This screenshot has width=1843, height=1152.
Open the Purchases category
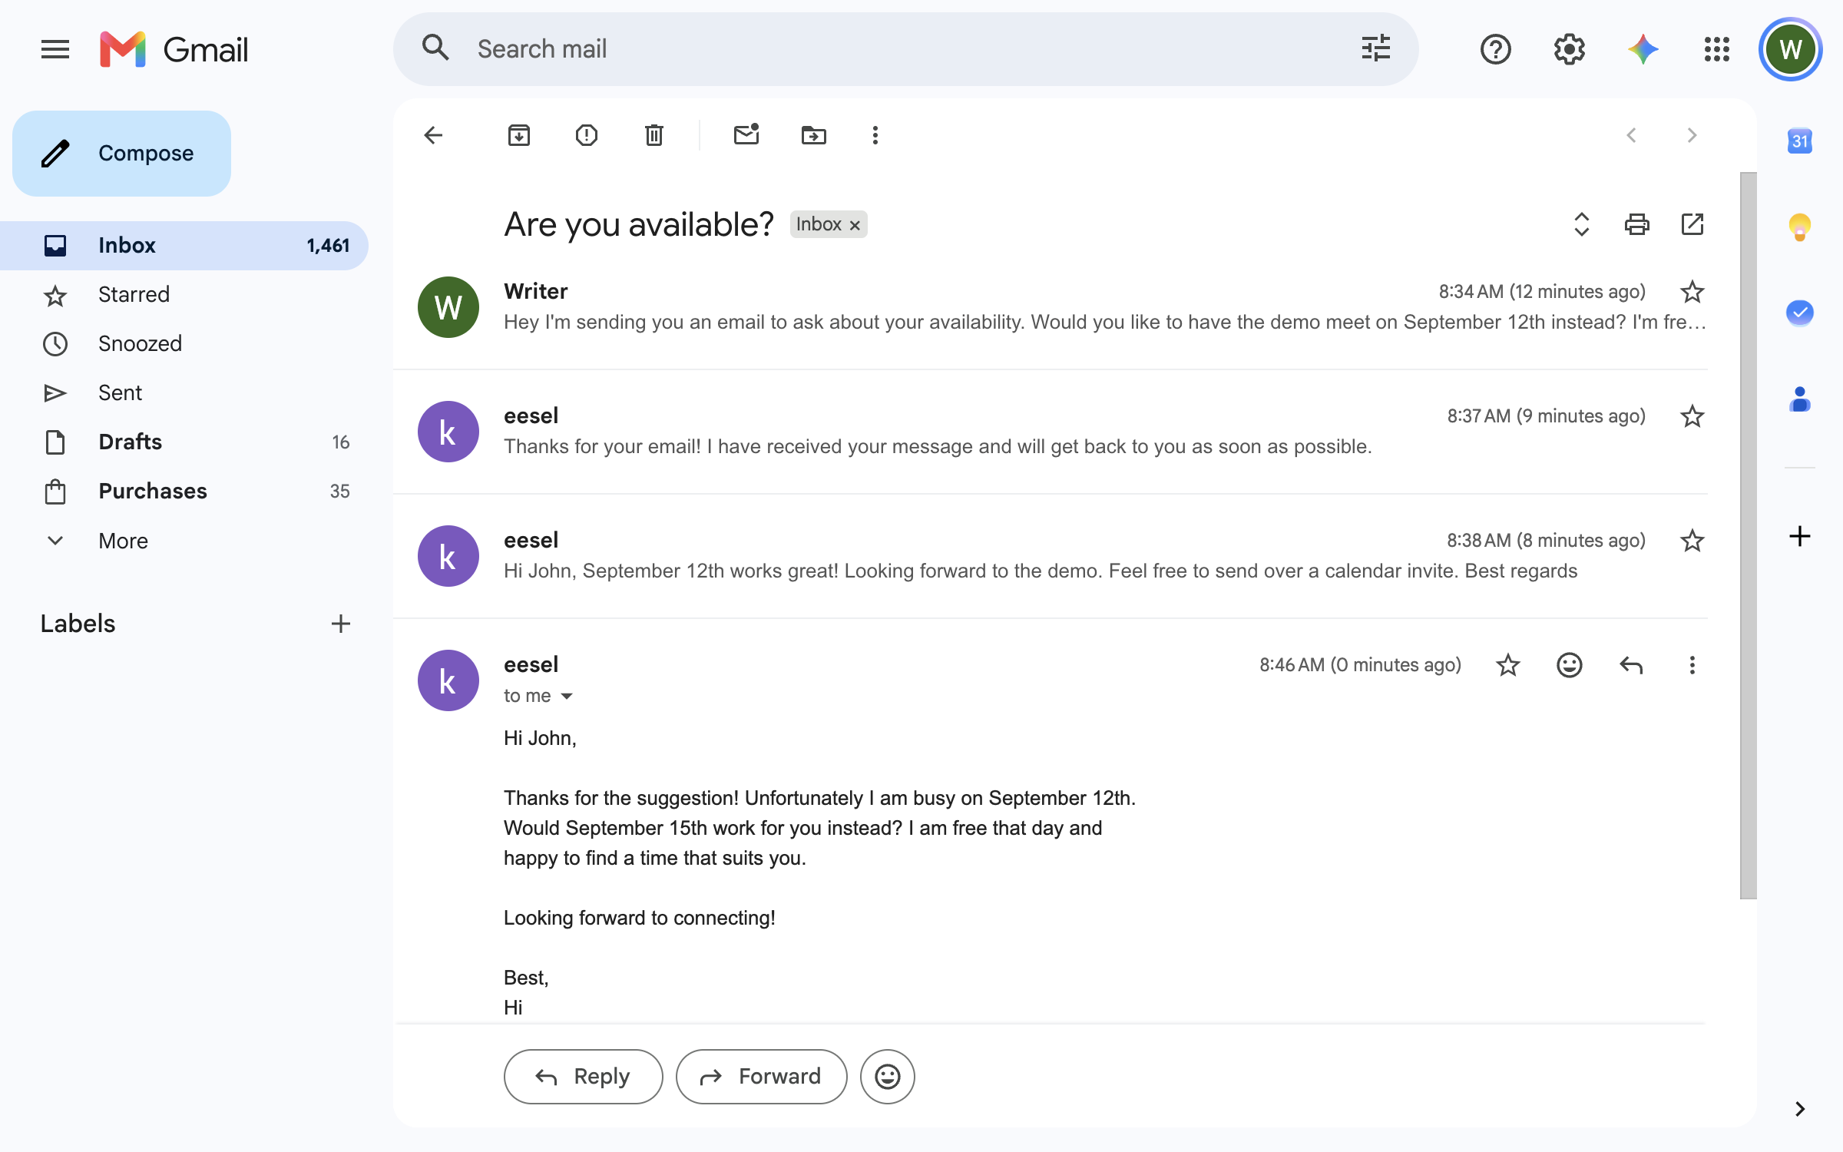tap(184, 491)
